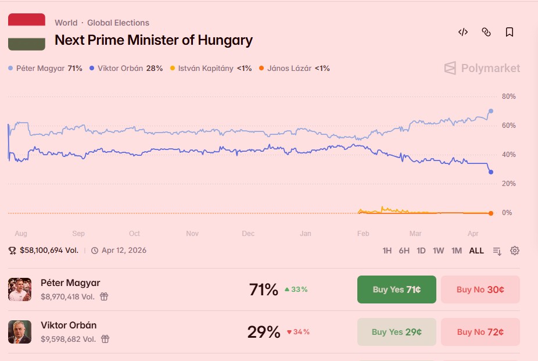Open the chart settings gear
This screenshot has height=361, width=538.
click(514, 251)
